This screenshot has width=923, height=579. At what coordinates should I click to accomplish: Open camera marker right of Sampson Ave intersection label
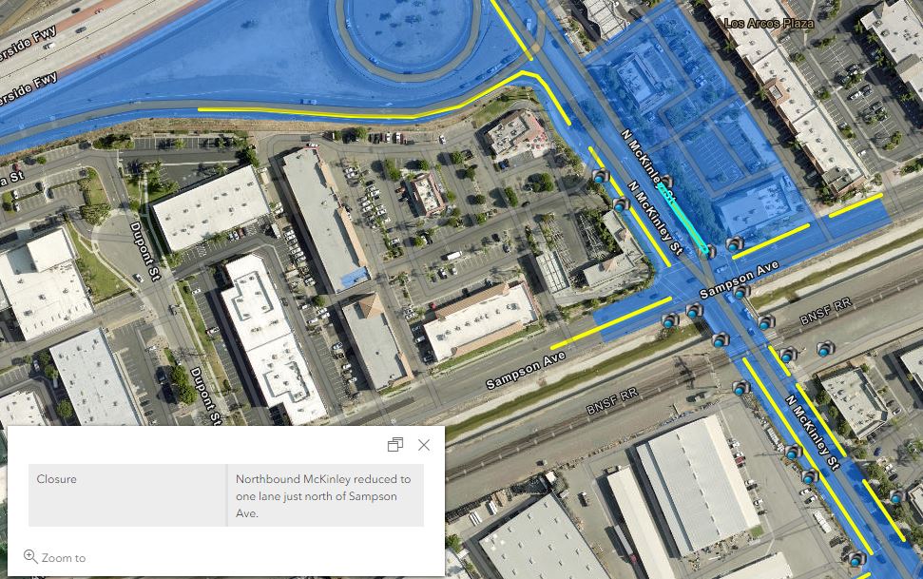point(741,291)
